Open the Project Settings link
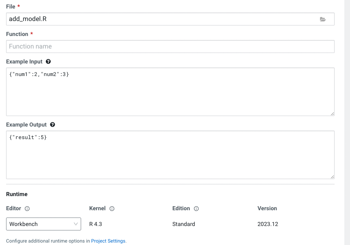350x245 pixels. coord(108,241)
